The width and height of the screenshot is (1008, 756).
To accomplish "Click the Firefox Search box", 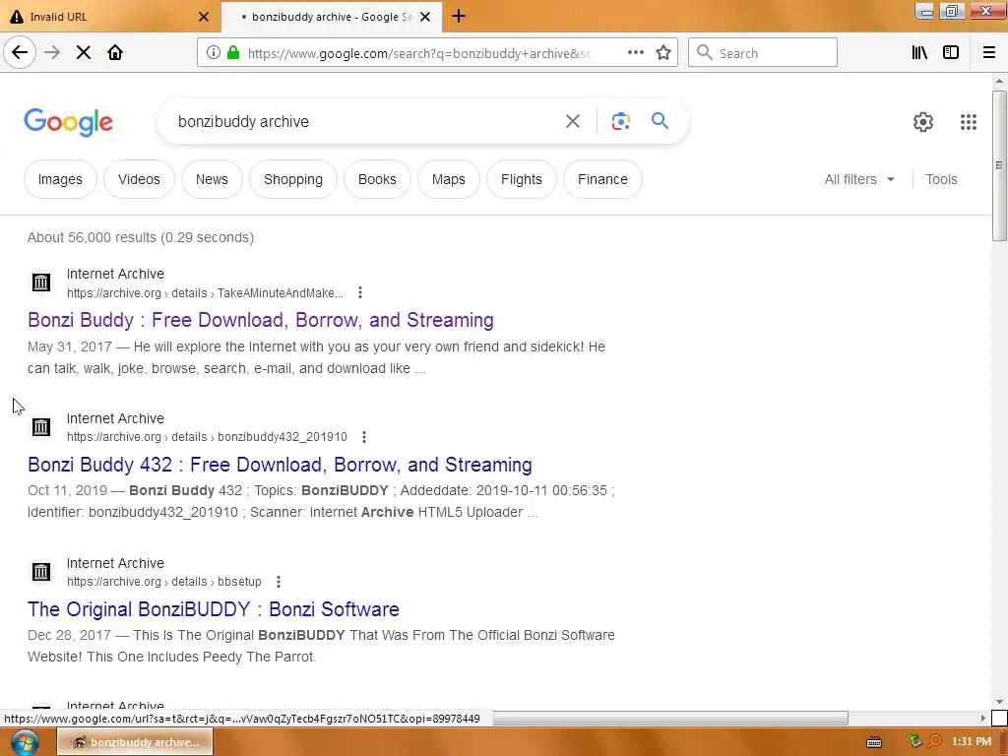I will 763,53.
